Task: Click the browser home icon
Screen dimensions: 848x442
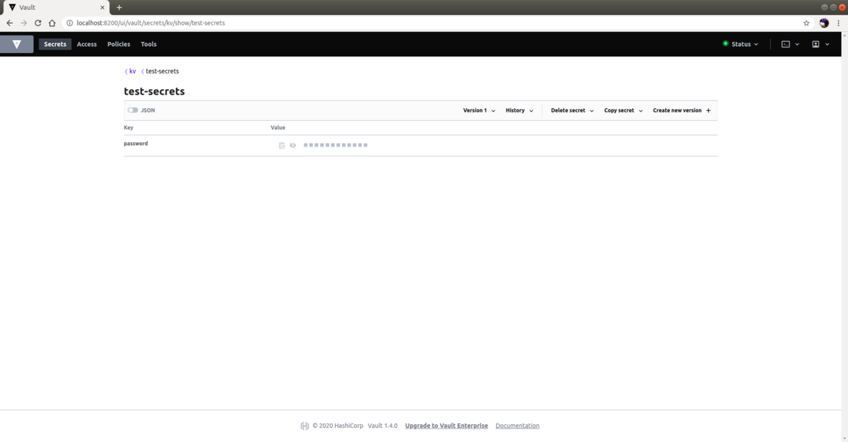Action: 52,23
